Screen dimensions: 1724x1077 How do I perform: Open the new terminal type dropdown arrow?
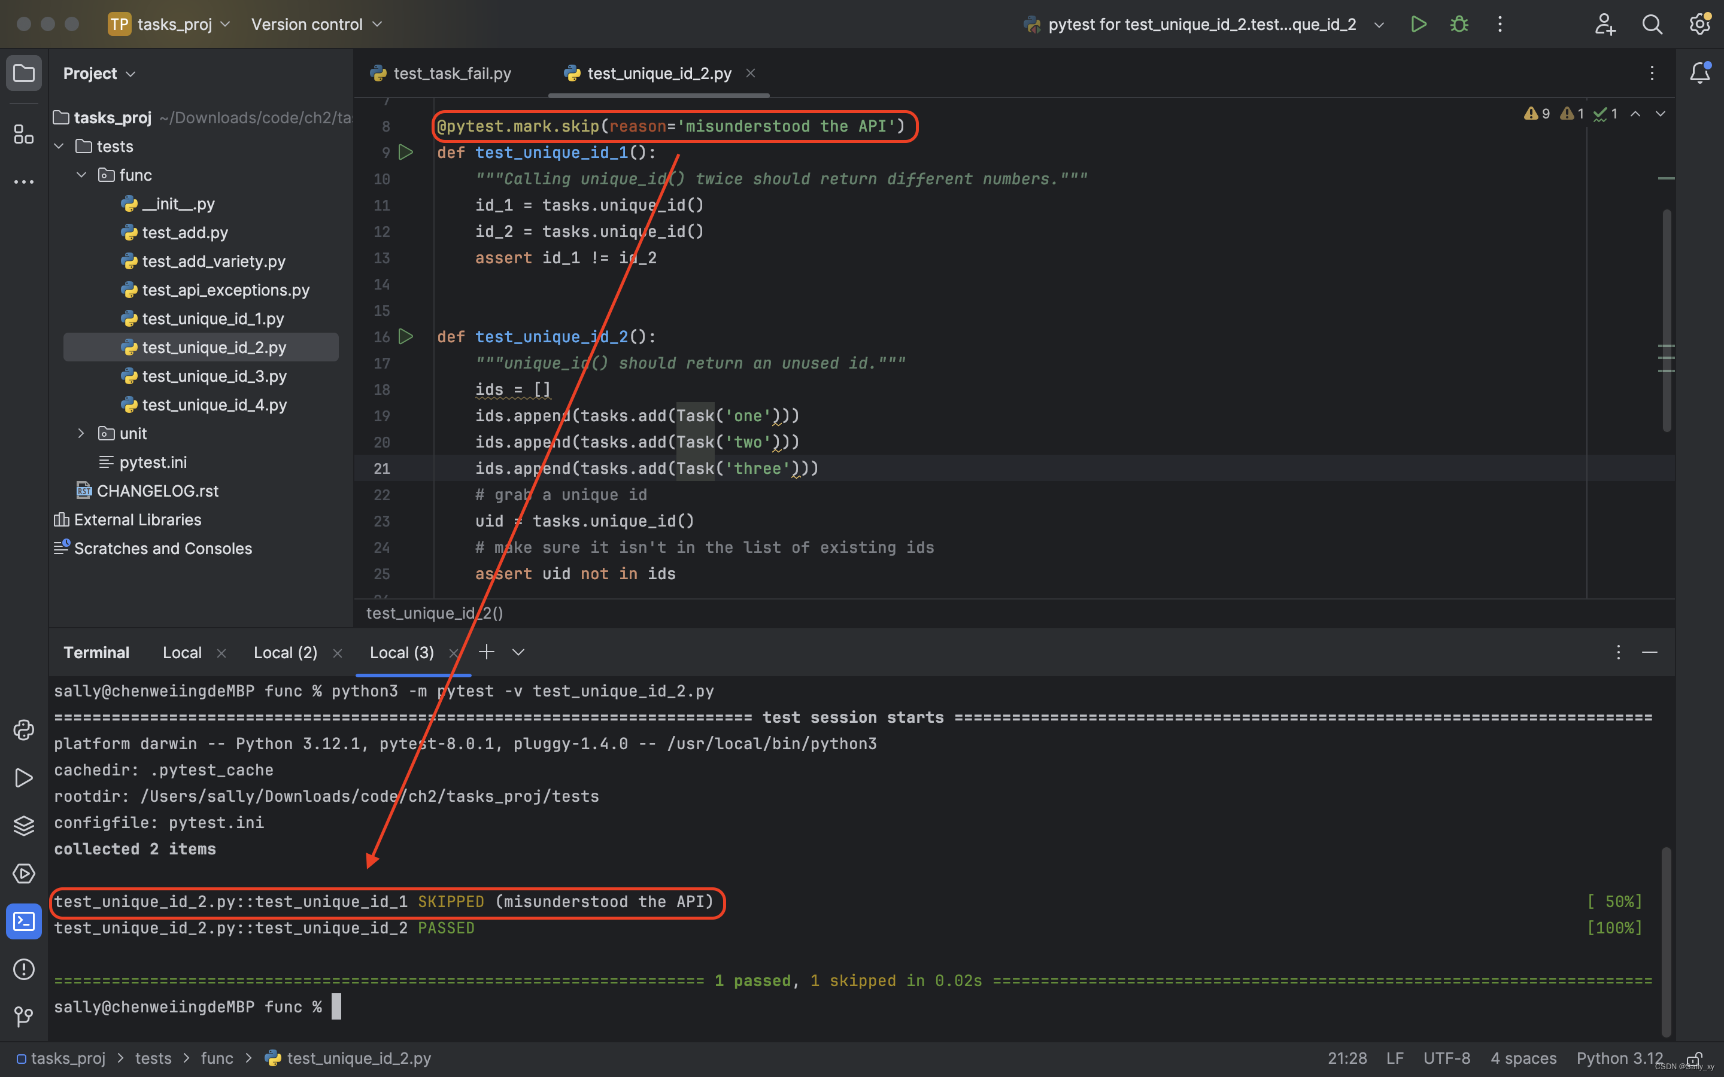click(x=518, y=652)
